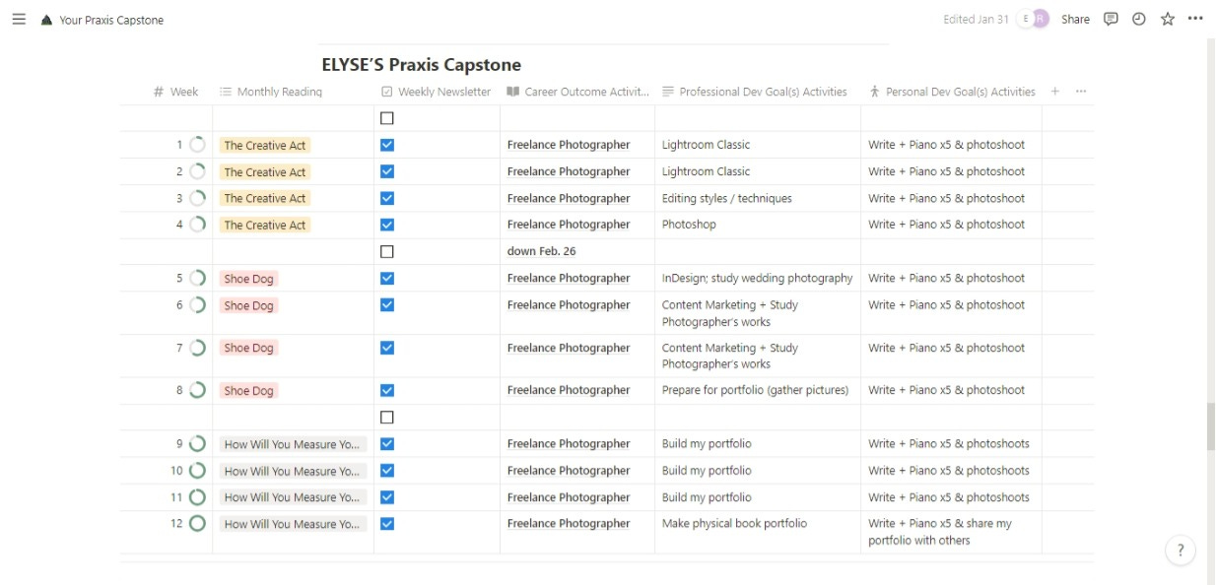Image resolution: width=1216 pixels, height=585 pixels.
Task: Uncheck Weekly Newsletter for week 6
Action: (387, 305)
